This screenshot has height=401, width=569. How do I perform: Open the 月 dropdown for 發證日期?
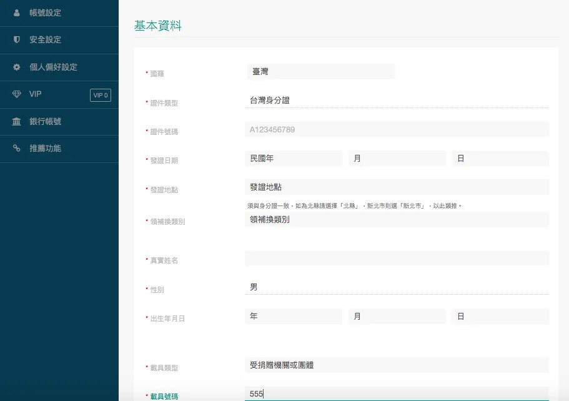pyautogui.click(x=397, y=158)
